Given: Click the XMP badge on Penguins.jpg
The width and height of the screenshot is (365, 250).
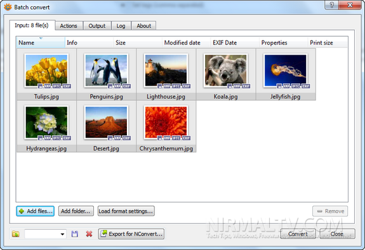Looking at the screenshot, I should click(117, 86).
